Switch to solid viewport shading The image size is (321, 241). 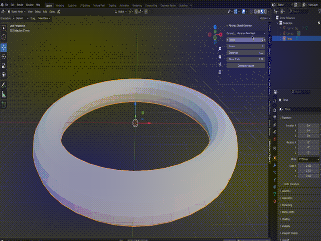pyautogui.click(x=259, y=12)
